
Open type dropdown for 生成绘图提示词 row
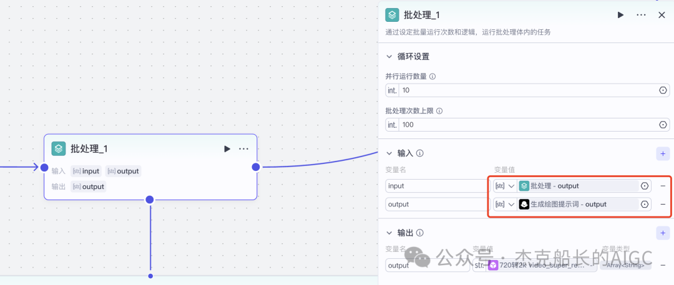[x=505, y=205]
